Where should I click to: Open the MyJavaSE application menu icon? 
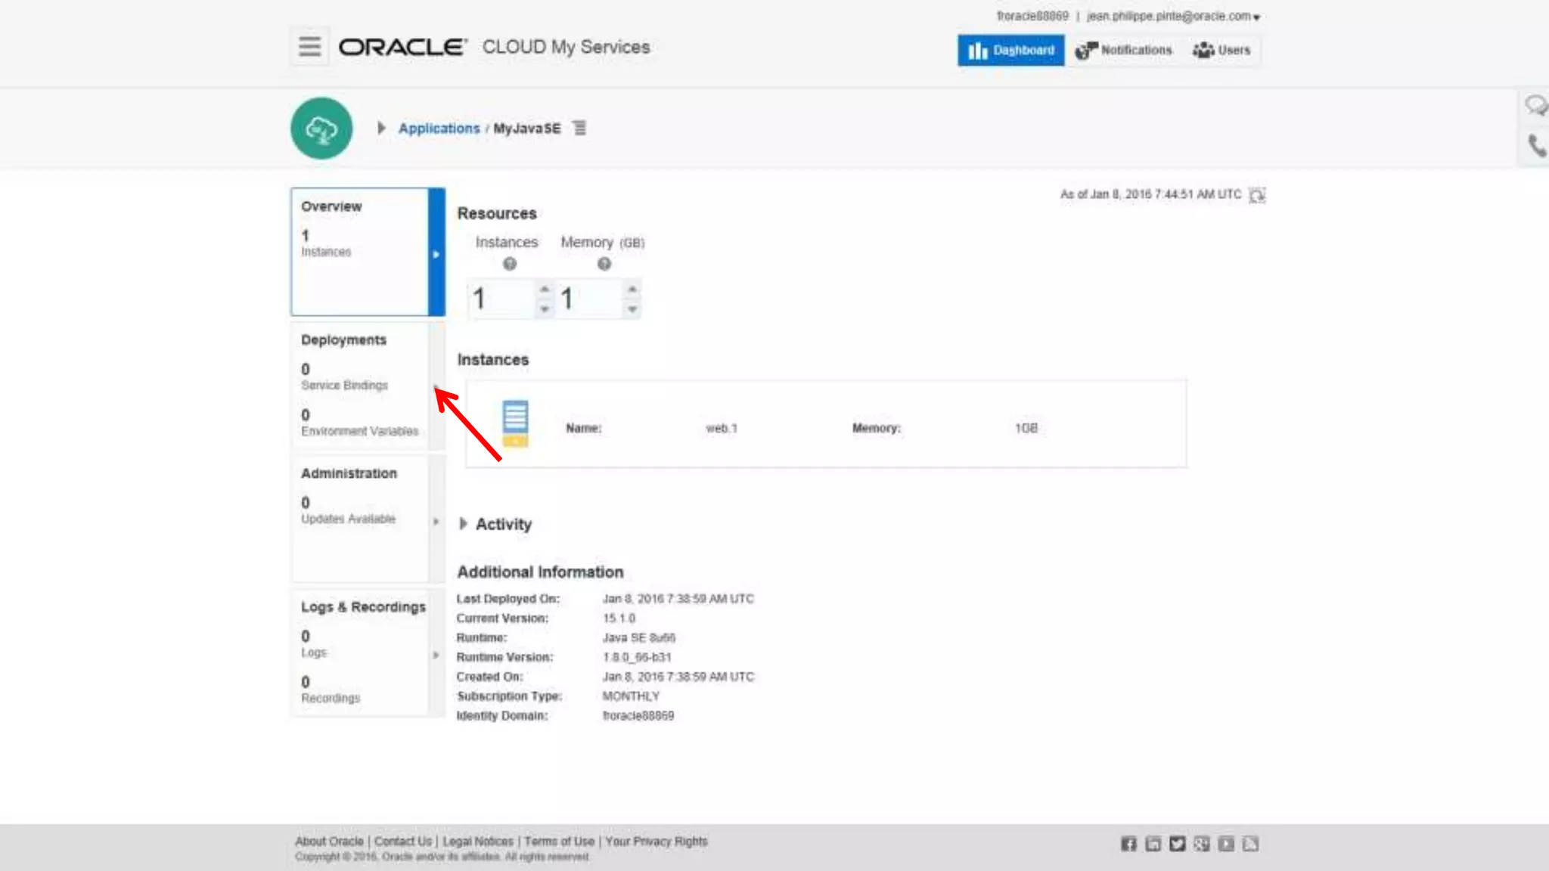[x=579, y=128]
